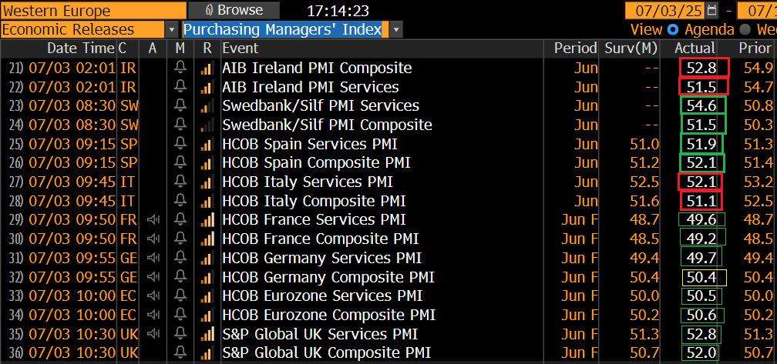Click the alert bell for HCOB Germany Composite PMI

(181, 277)
